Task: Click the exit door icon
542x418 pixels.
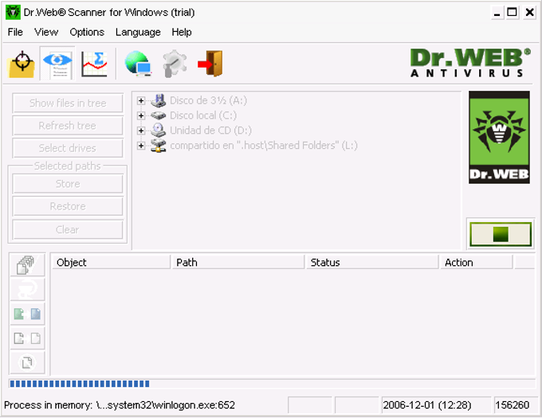Action: tap(210, 64)
